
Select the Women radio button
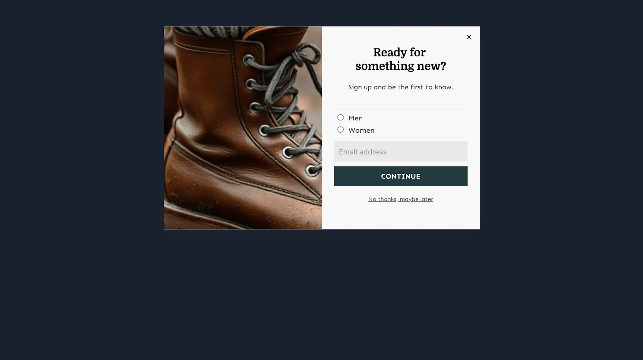340,130
